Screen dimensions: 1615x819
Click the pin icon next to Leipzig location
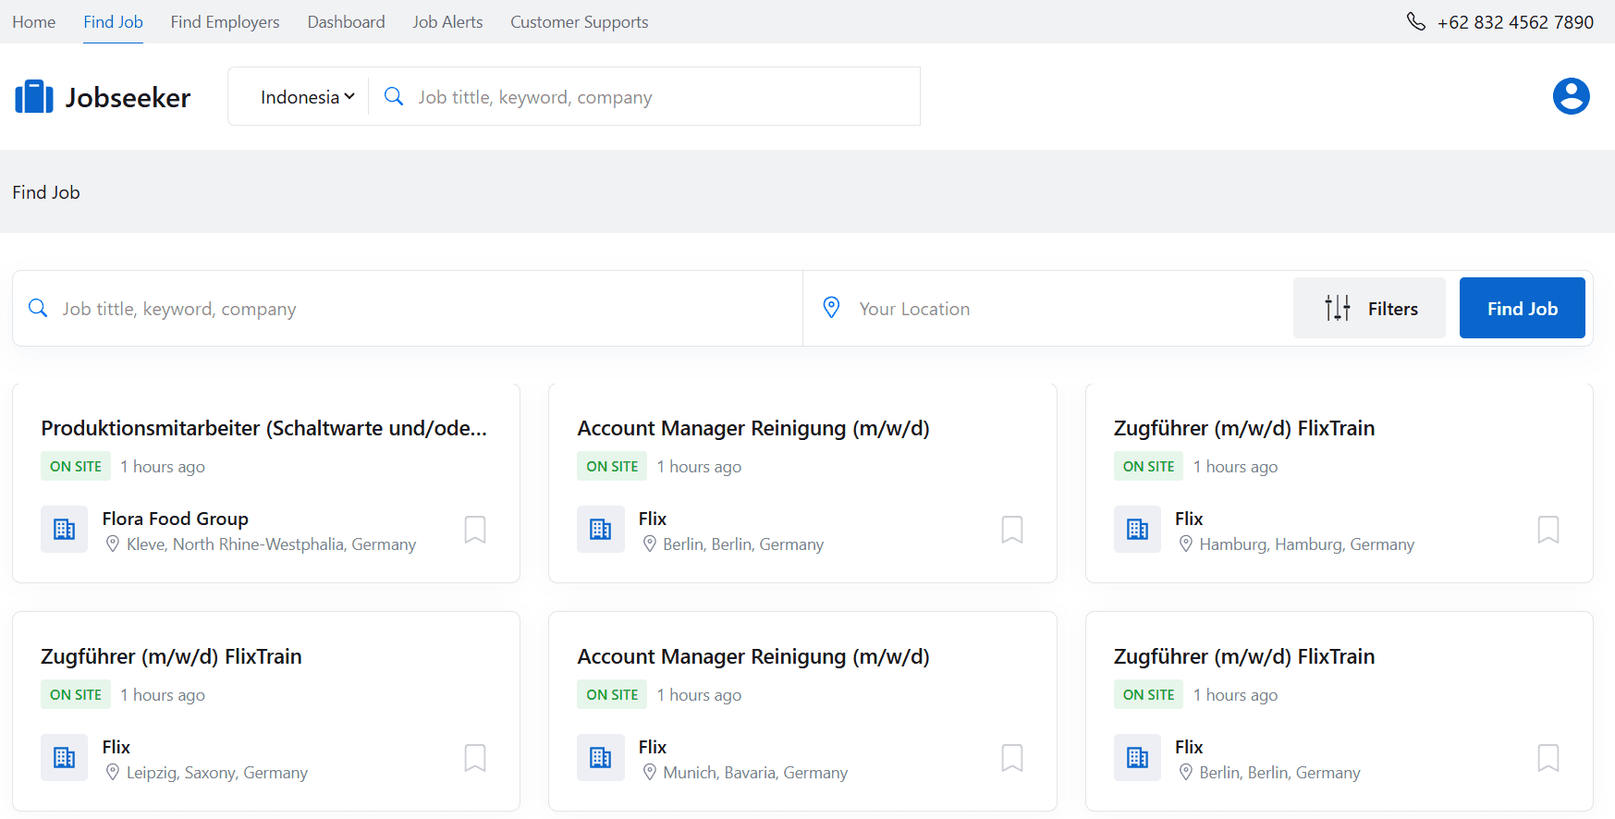[113, 773]
